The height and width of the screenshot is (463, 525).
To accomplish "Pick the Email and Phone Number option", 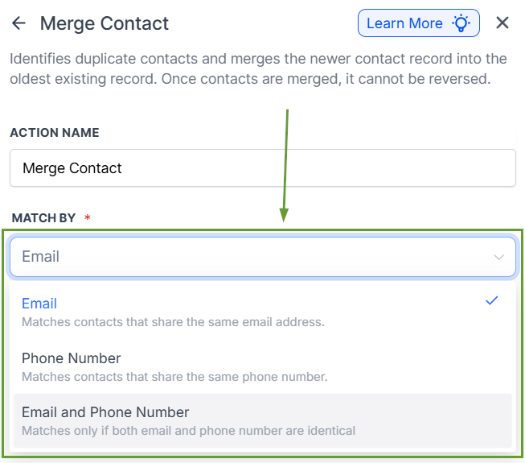I will (x=105, y=412).
